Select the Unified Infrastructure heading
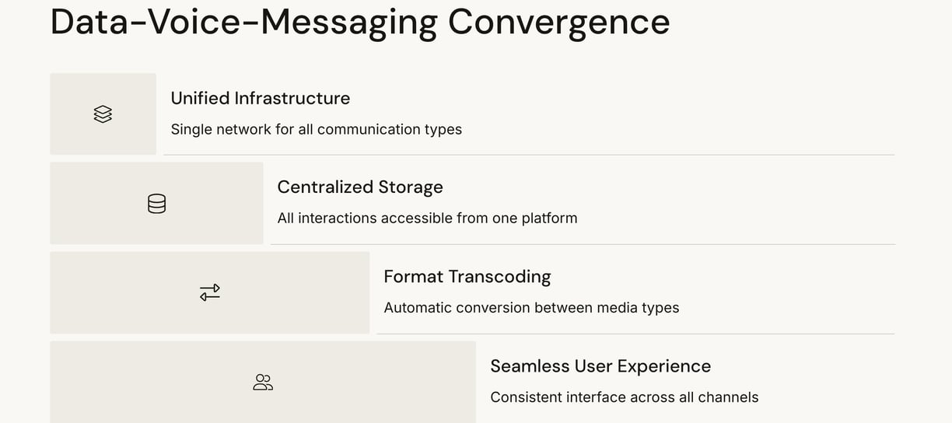The width and height of the screenshot is (952, 423). point(261,98)
